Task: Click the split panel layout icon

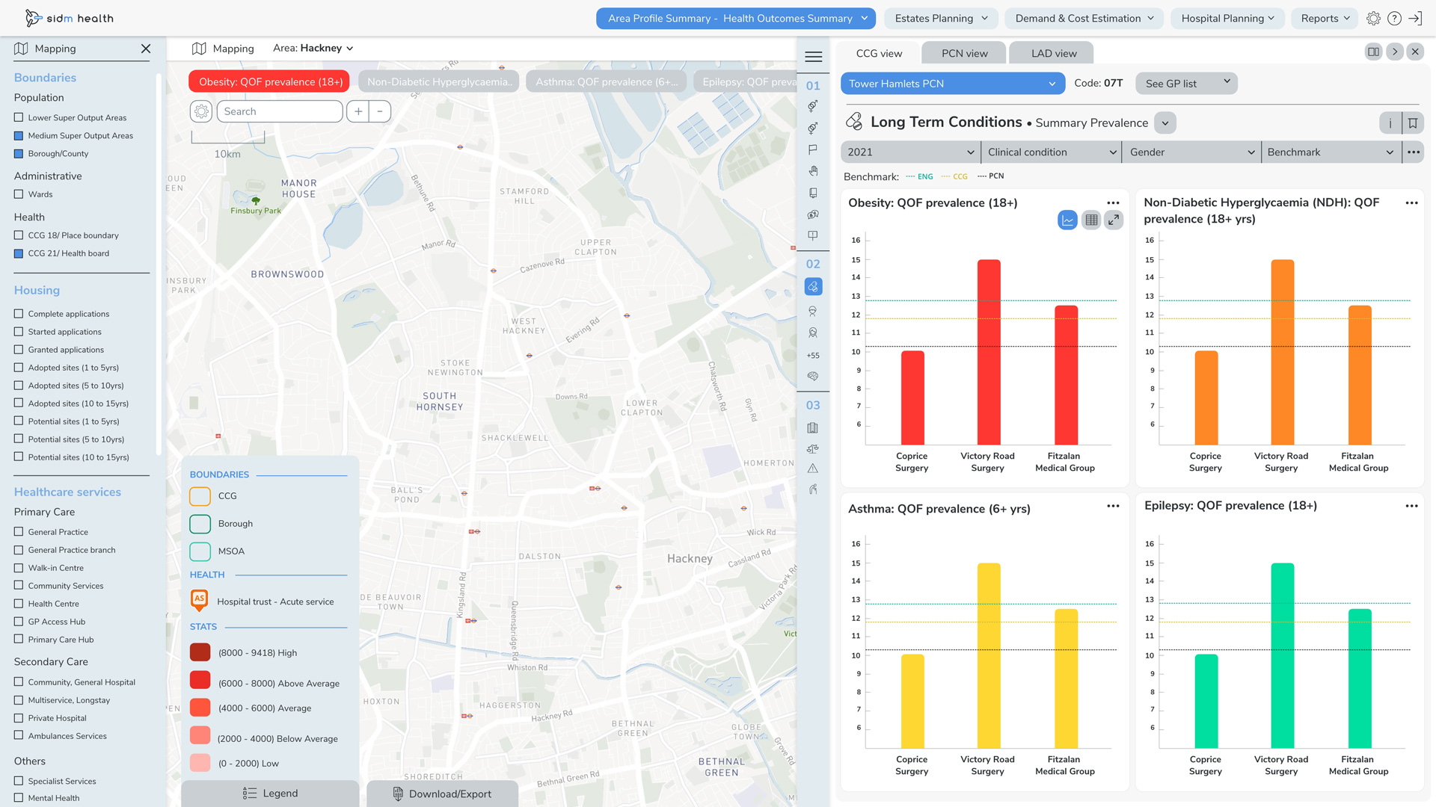Action: pyautogui.click(x=1373, y=52)
